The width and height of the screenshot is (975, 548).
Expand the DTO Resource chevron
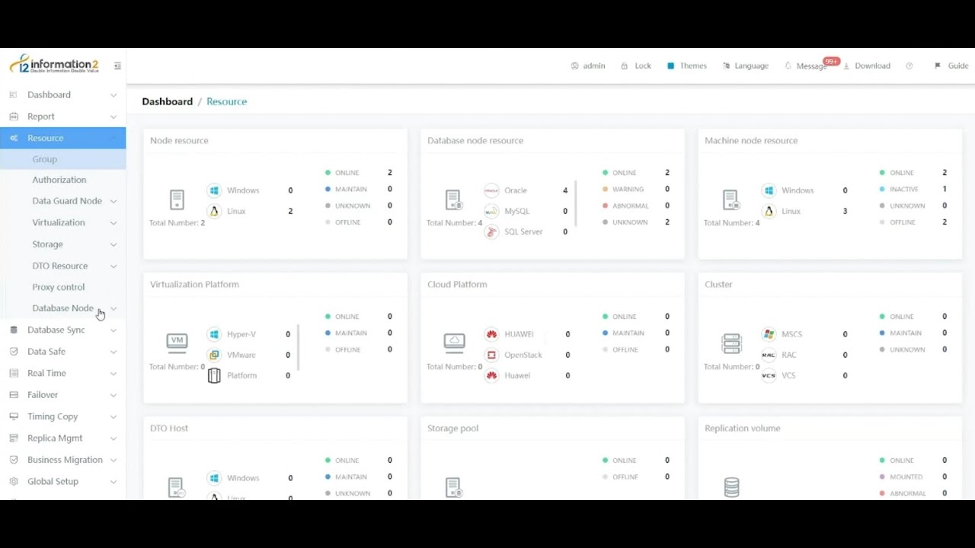click(x=113, y=266)
